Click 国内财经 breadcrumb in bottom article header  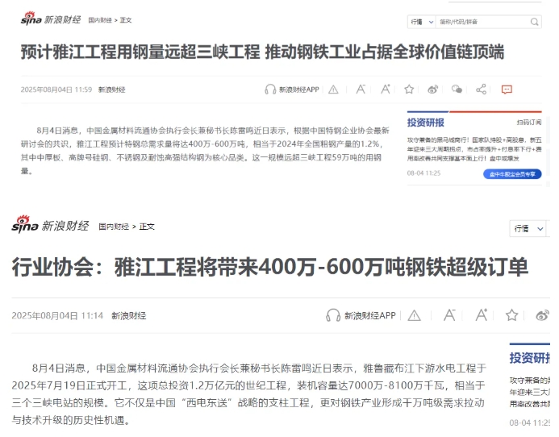coord(115,227)
